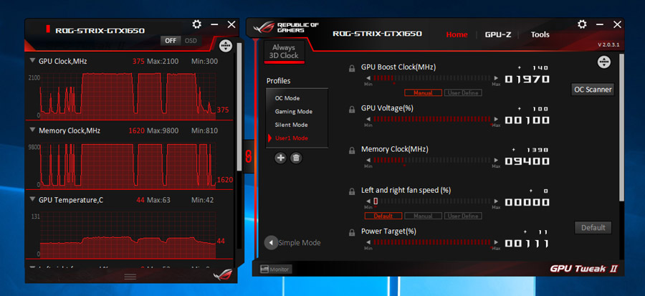Increase Power Target with right arrow
This screenshot has width=645, height=296.
496,242
